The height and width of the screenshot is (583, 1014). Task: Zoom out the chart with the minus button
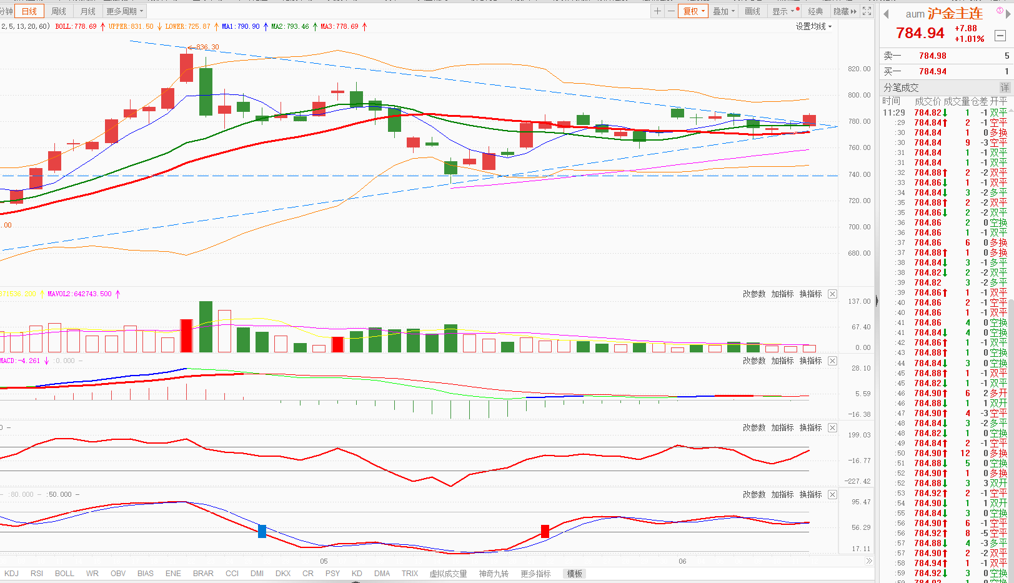pyautogui.click(x=671, y=11)
